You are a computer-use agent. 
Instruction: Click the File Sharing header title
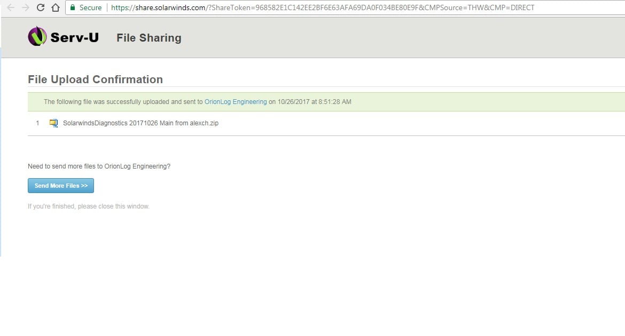pyautogui.click(x=149, y=38)
